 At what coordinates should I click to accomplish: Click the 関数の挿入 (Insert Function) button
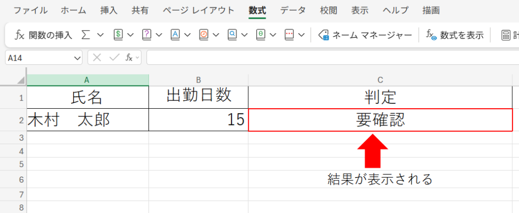click(43, 35)
